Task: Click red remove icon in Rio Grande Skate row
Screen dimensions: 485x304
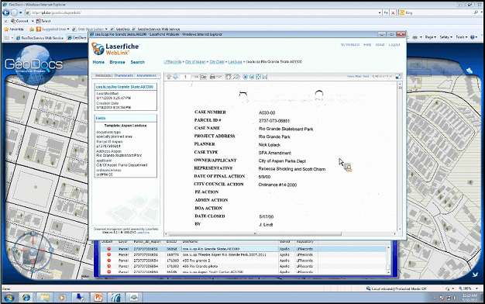Action: click(109, 249)
